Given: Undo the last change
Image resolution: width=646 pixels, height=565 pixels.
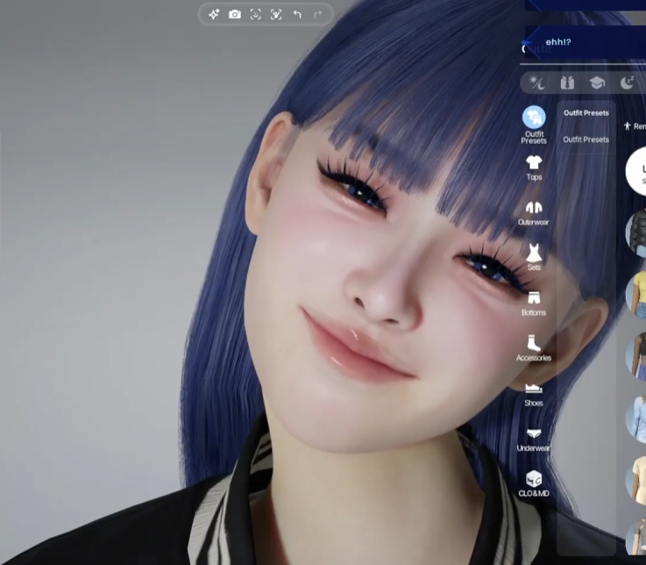Looking at the screenshot, I should pyautogui.click(x=297, y=14).
